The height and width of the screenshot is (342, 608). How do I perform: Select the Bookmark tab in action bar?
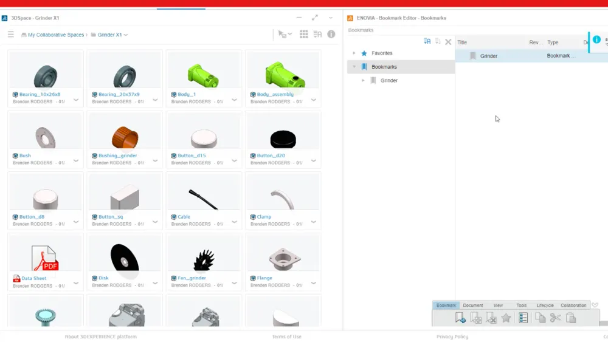[446, 305]
